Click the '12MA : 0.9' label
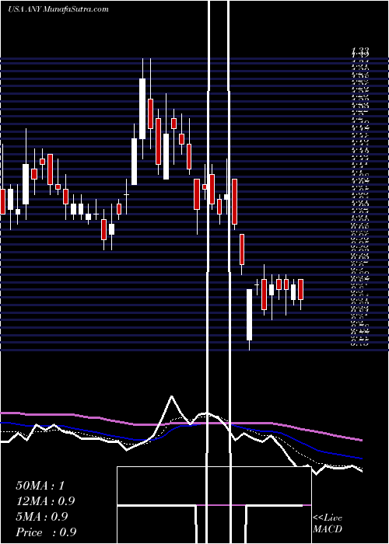389x544 pixels. point(45,501)
